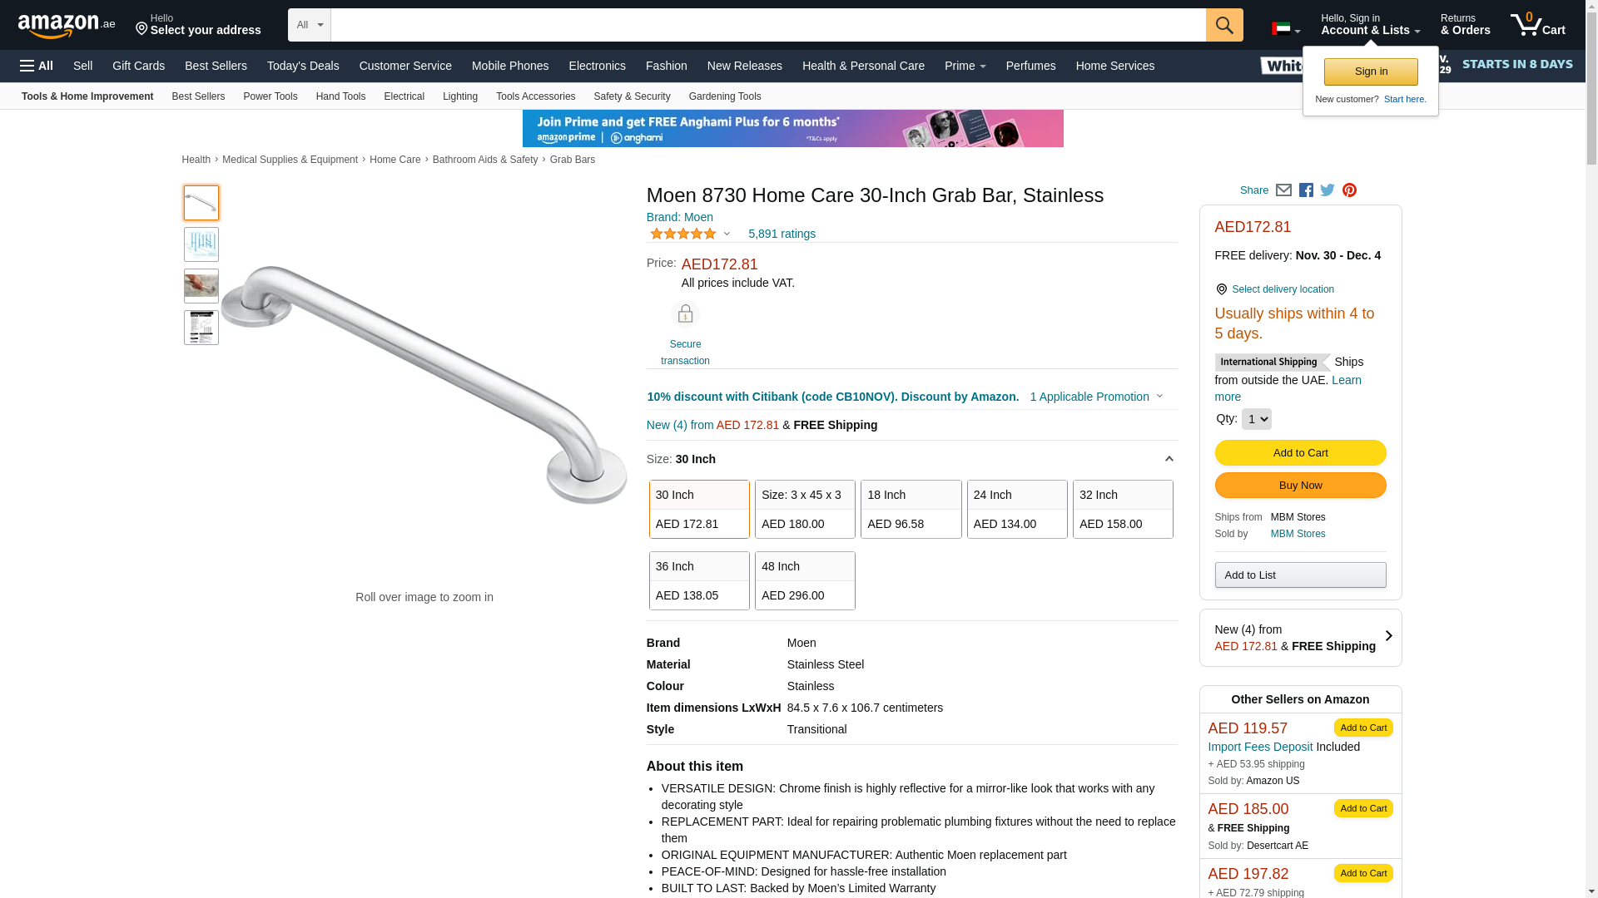This screenshot has height=898, width=1598.
Task: Click the yellow Add to Cart button
Action: (x=1300, y=452)
